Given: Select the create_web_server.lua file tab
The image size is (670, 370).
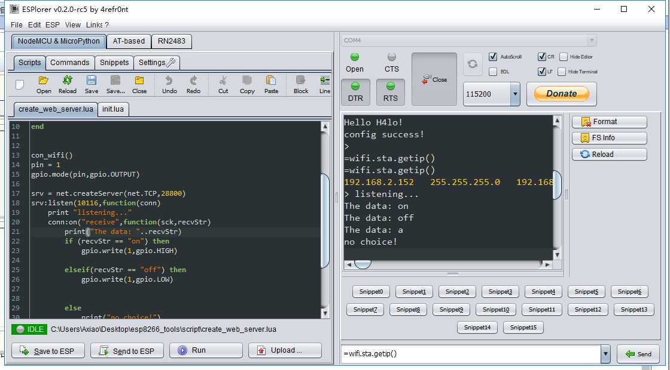Looking at the screenshot, I should coord(56,109).
